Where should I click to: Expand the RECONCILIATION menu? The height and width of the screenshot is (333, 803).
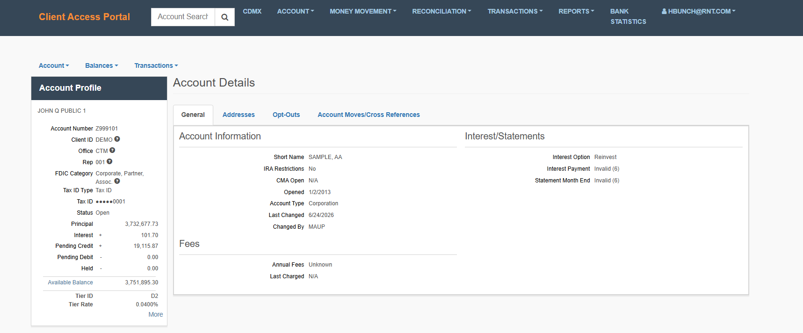tap(441, 11)
